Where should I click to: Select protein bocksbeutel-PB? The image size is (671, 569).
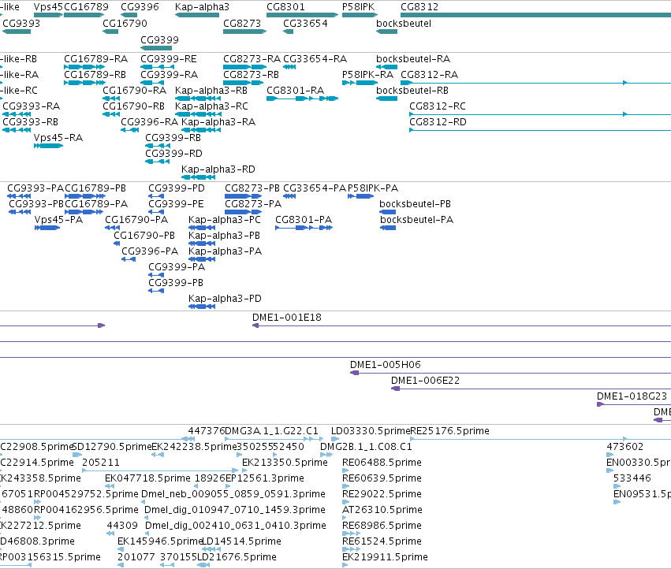coord(387,212)
